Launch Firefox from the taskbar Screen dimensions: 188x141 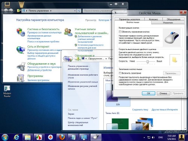coord(62,137)
